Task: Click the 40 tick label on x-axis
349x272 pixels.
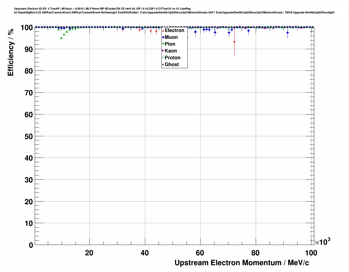Action: [145, 253]
